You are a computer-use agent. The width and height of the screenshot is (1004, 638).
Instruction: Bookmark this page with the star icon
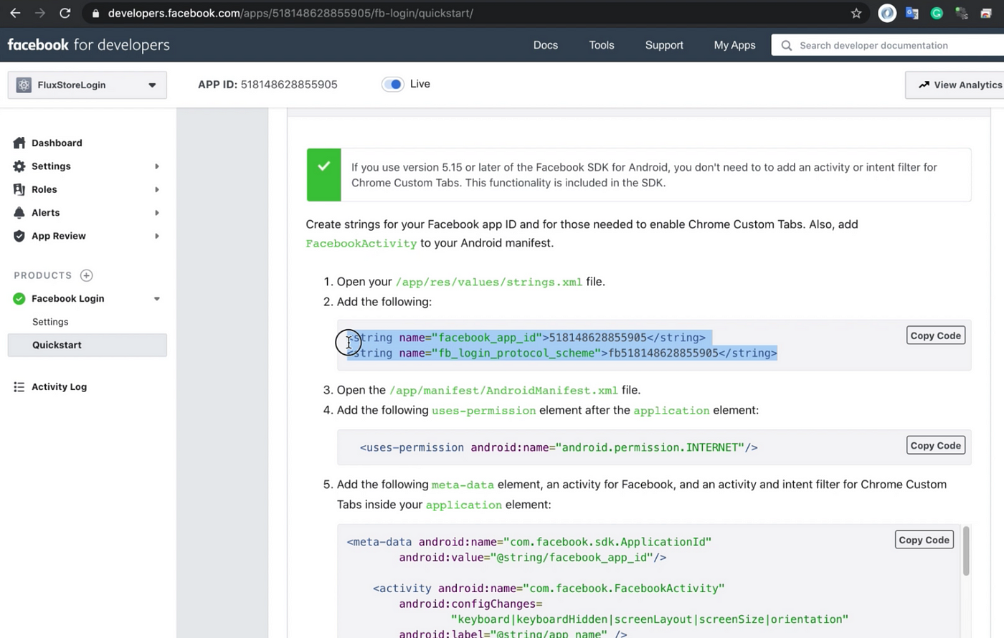[856, 13]
